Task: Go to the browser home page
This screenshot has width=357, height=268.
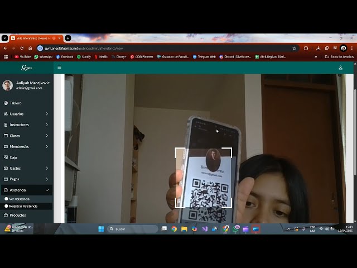Action: click(x=30, y=49)
